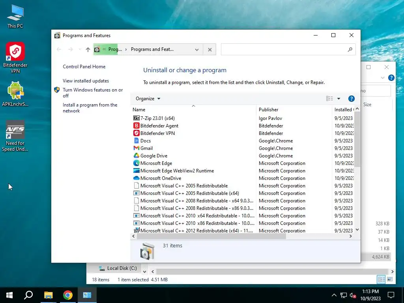The height and width of the screenshot is (303, 404).
Task: Select the Google Drive program icon
Action: click(x=136, y=155)
